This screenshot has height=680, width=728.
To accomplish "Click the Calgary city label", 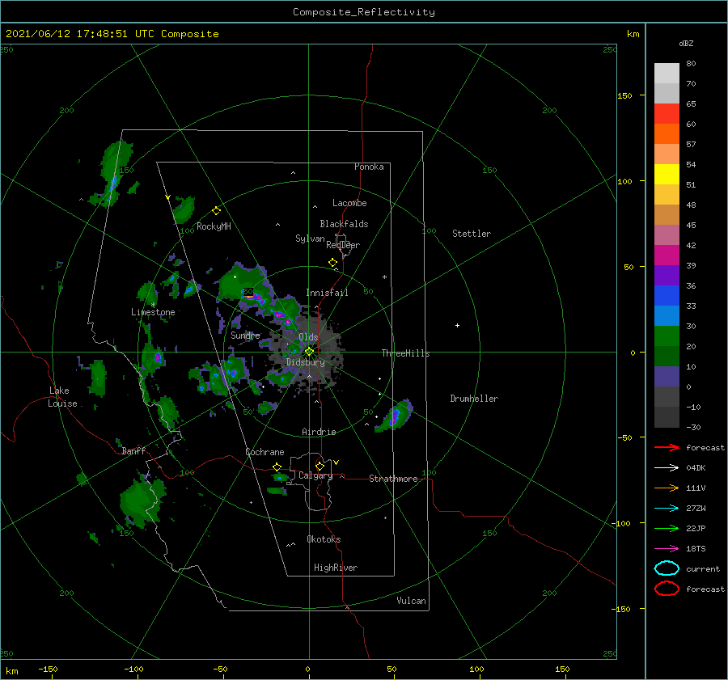I will coord(315,475).
